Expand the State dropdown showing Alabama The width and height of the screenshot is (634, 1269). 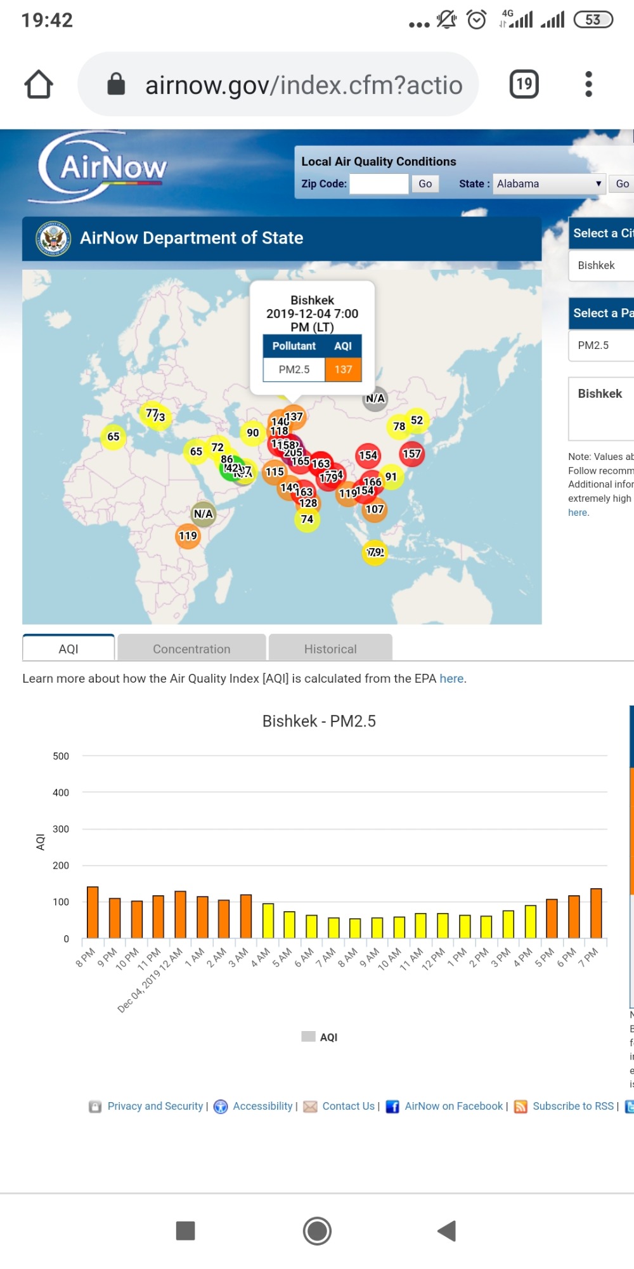tap(549, 184)
